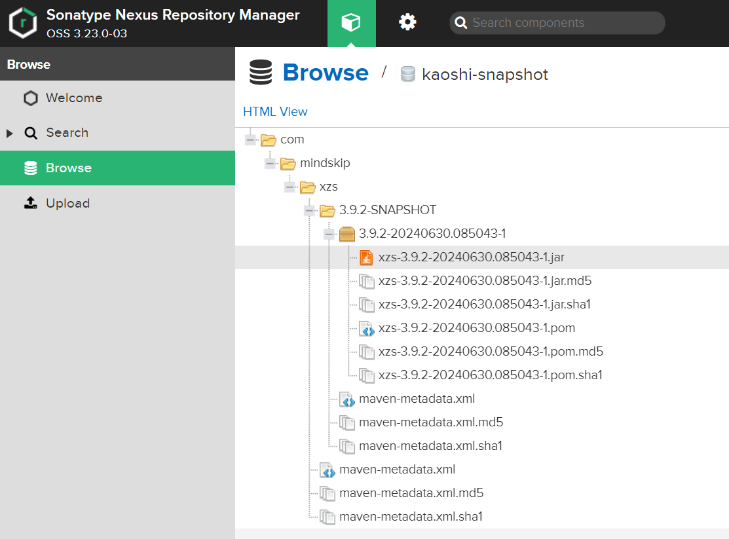This screenshot has height=539, width=729.
Task: Click the file icon for xzs jar.sha1
Action: 366,305
